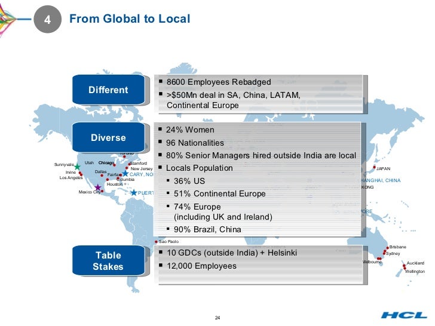This screenshot has height=326, width=435.
Task: Click the text Locals Population
Action: tap(199, 168)
